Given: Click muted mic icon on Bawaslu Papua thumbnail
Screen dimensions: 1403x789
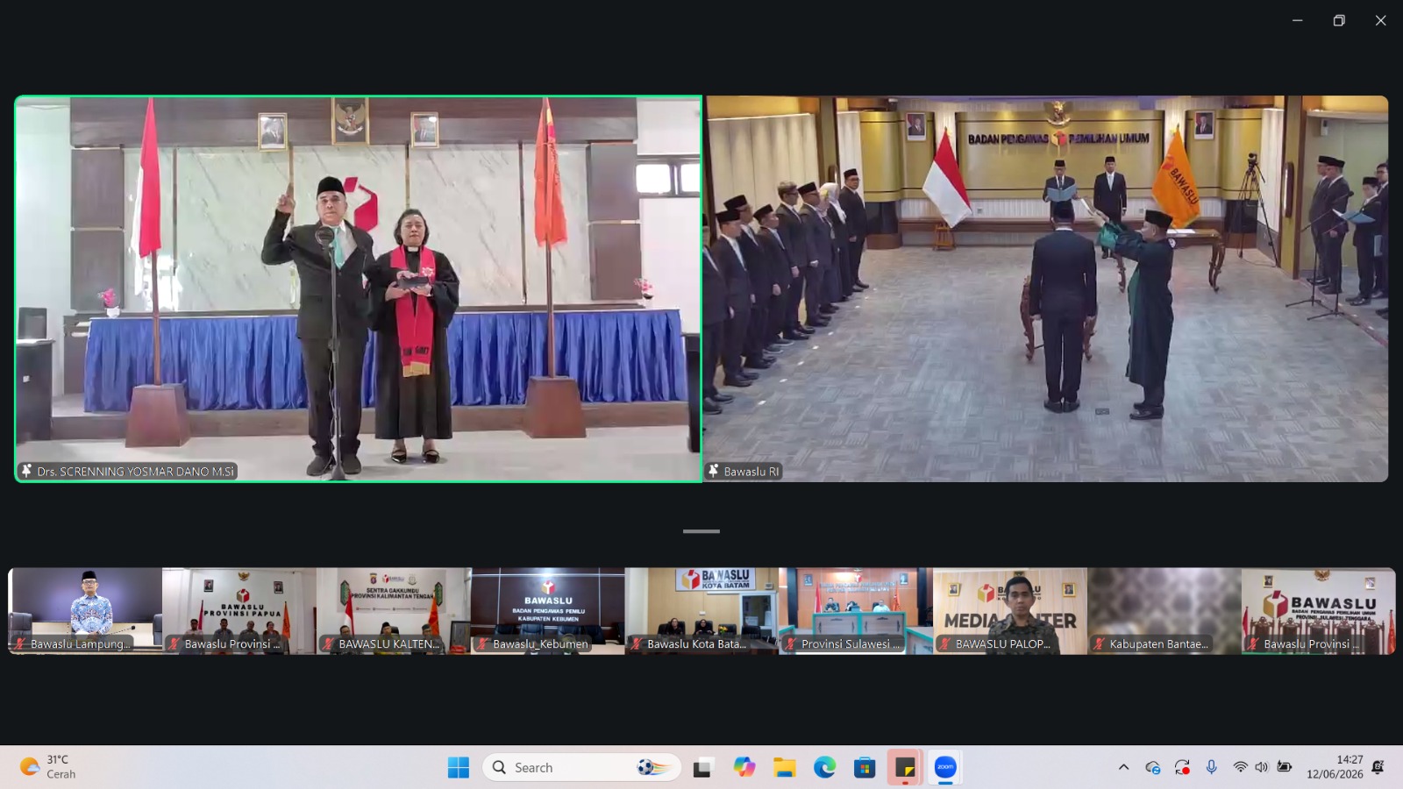Looking at the screenshot, I should 174,643.
